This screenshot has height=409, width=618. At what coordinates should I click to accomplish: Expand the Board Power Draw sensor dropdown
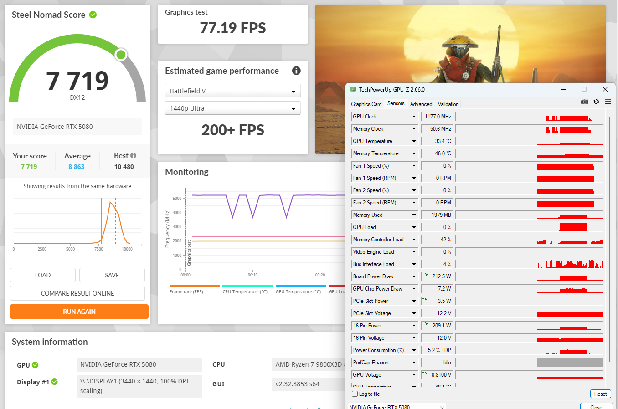[x=414, y=276]
